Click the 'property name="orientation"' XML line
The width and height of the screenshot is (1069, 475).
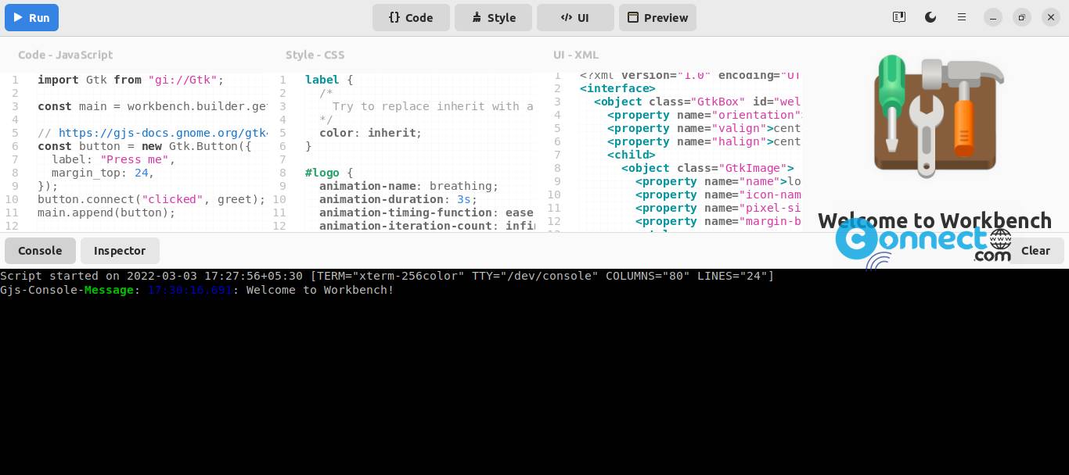(x=704, y=115)
